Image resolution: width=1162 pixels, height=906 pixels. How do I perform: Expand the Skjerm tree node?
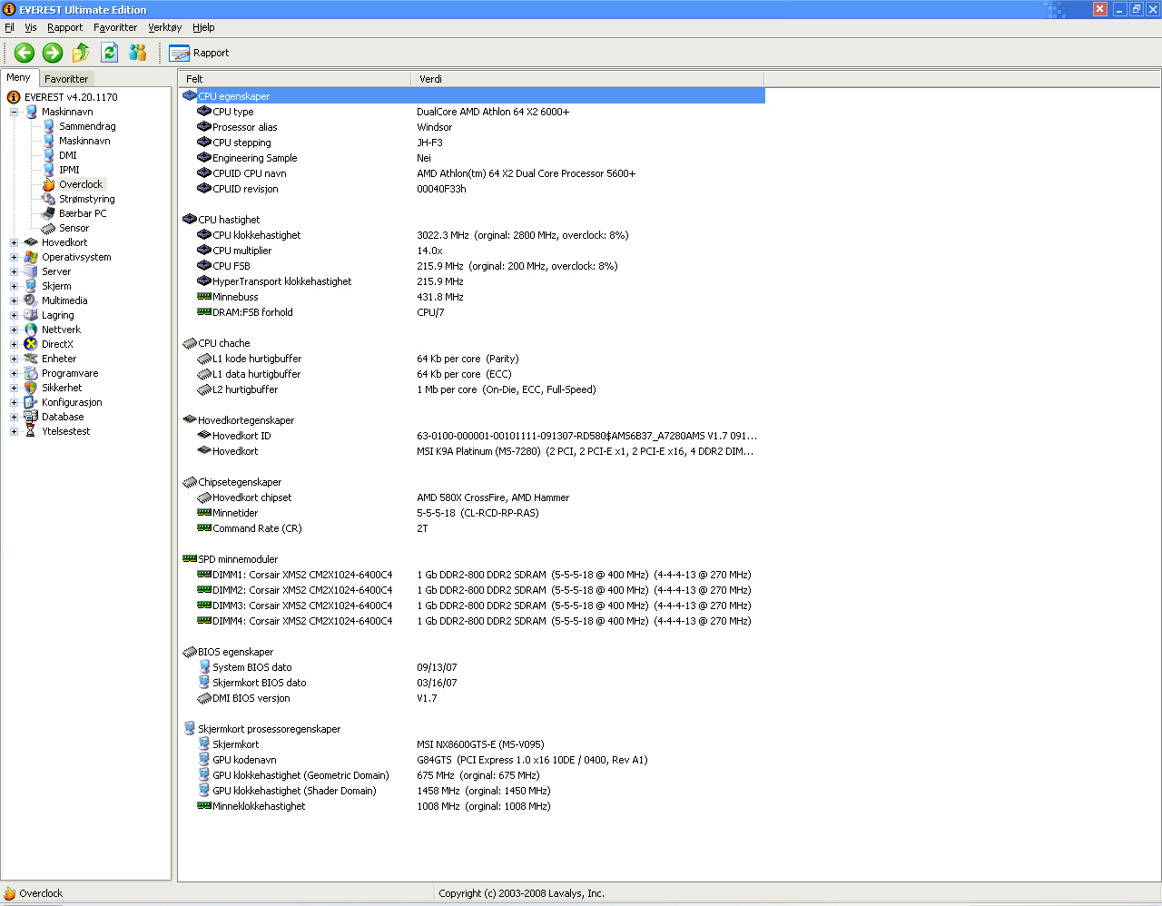click(14, 286)
